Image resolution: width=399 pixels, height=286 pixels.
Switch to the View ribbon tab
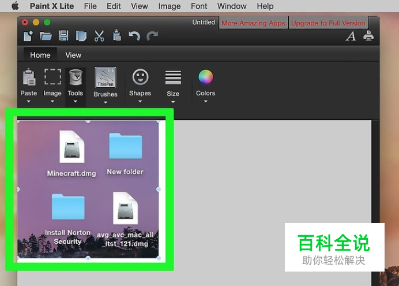click(73, 55)
